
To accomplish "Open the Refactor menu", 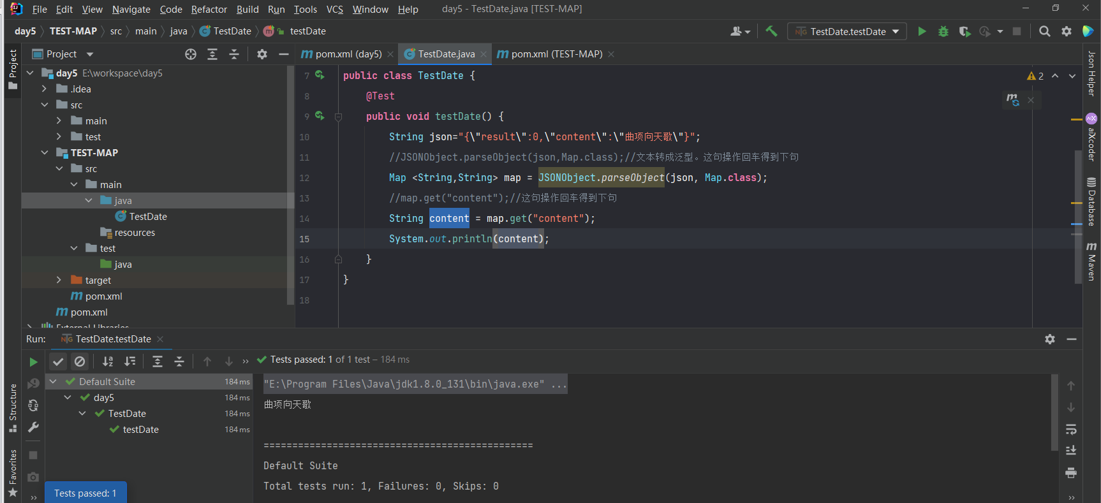I will click(x=209, y=9).
